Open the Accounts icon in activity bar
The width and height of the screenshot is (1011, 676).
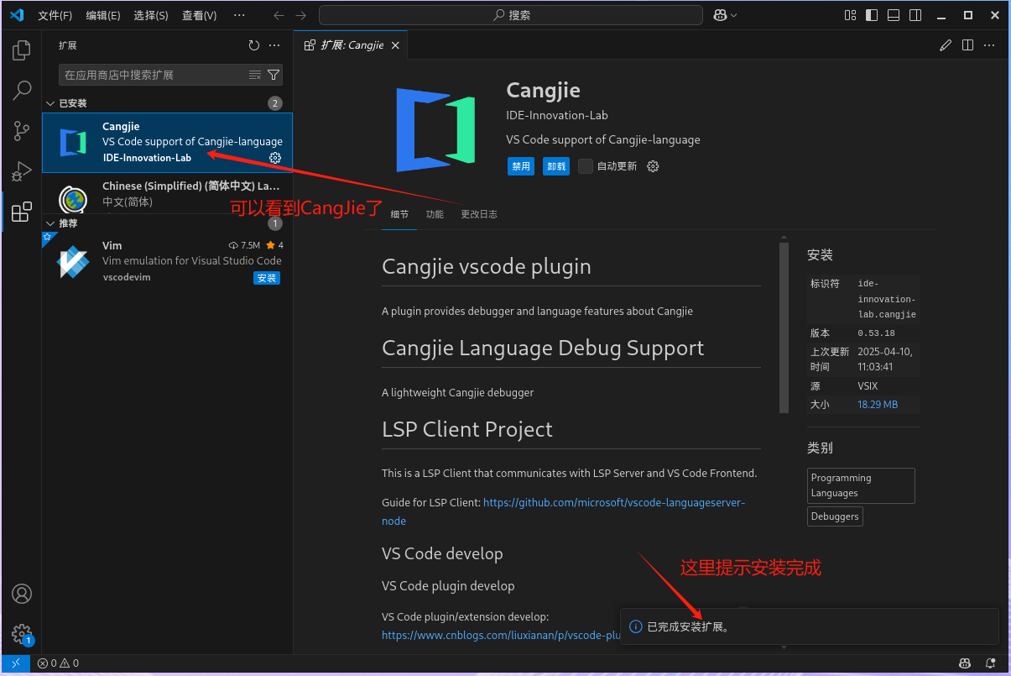[22, 594]
